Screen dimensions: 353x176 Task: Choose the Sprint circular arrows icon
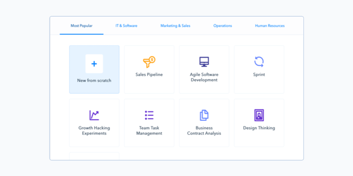(x=259, y=62)
